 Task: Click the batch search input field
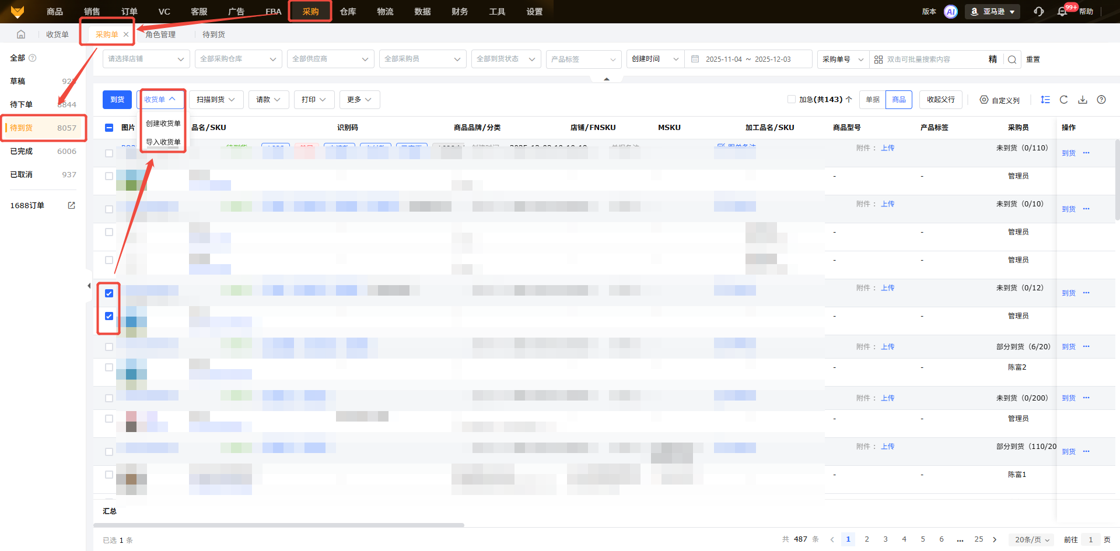(935, 59)
